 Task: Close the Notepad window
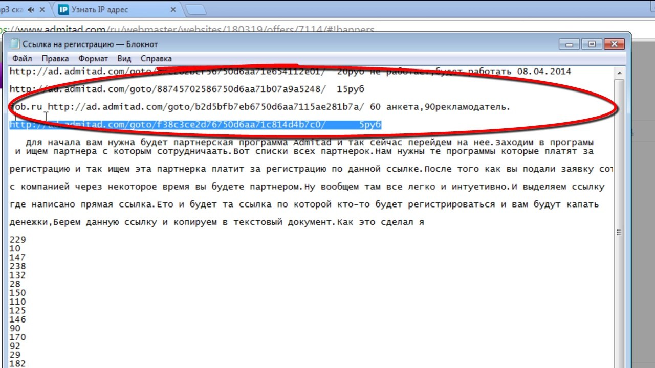coord(615,44)
